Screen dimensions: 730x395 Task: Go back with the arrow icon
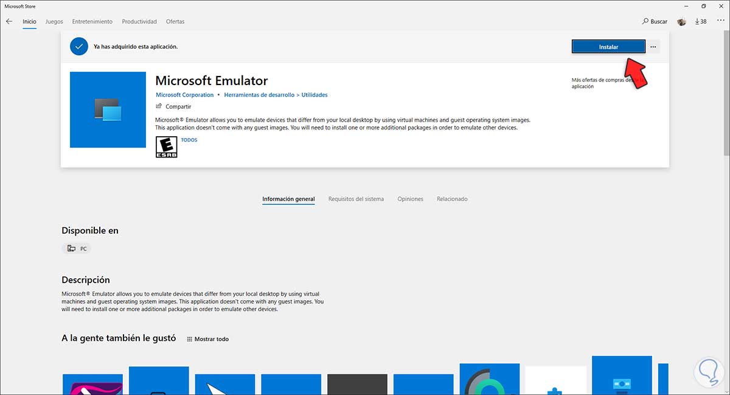[9, 21]
